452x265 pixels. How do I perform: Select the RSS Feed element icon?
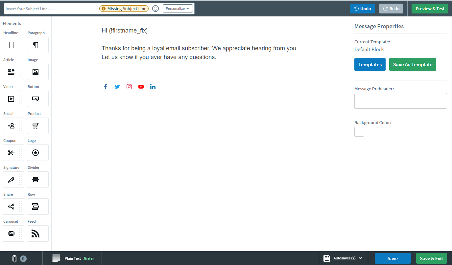pyautogui.click(x=36, y=233)
